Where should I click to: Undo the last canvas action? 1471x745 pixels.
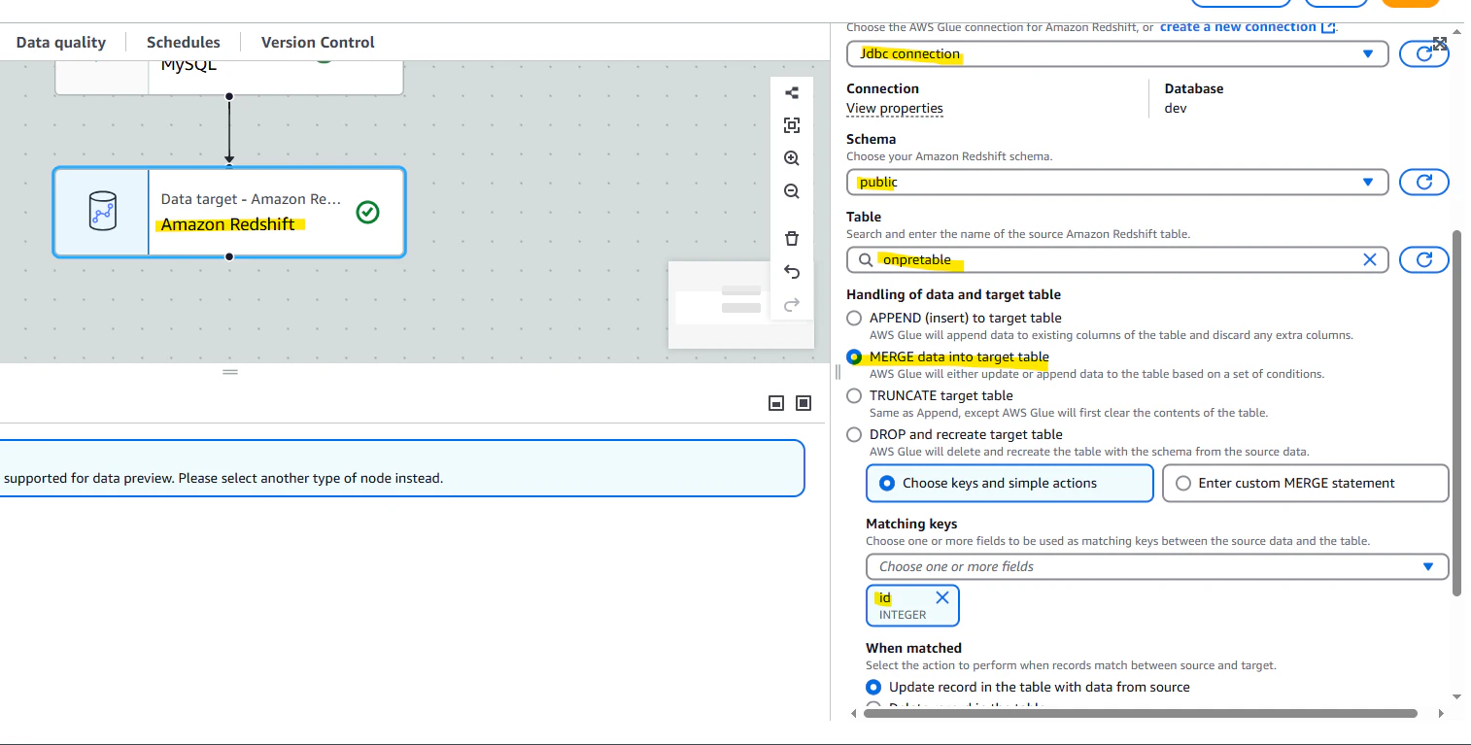(792, 272)
